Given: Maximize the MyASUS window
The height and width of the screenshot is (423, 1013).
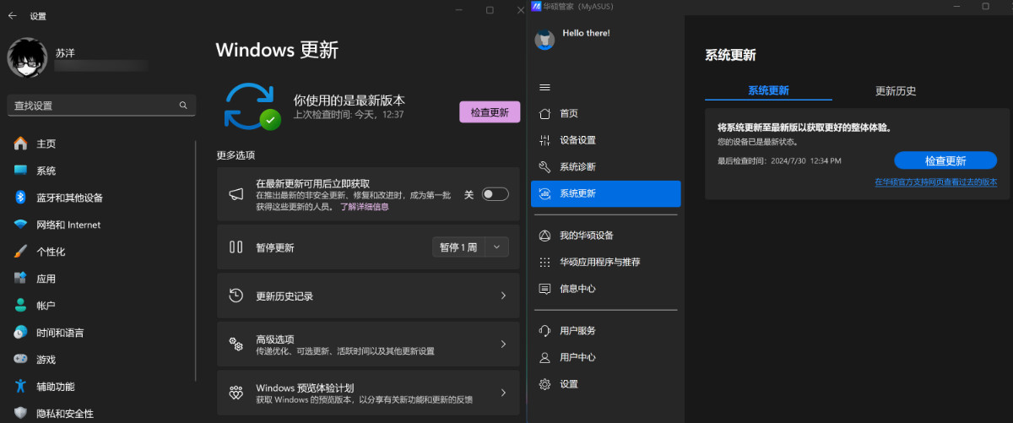Looking at the screenshot, I should tap(985, 6).
